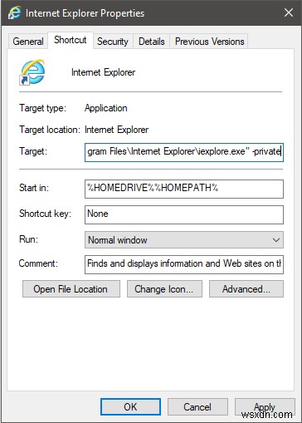Screen dimensions: 302x423
Task: Switch to the General tab
Action: point(28,42)
